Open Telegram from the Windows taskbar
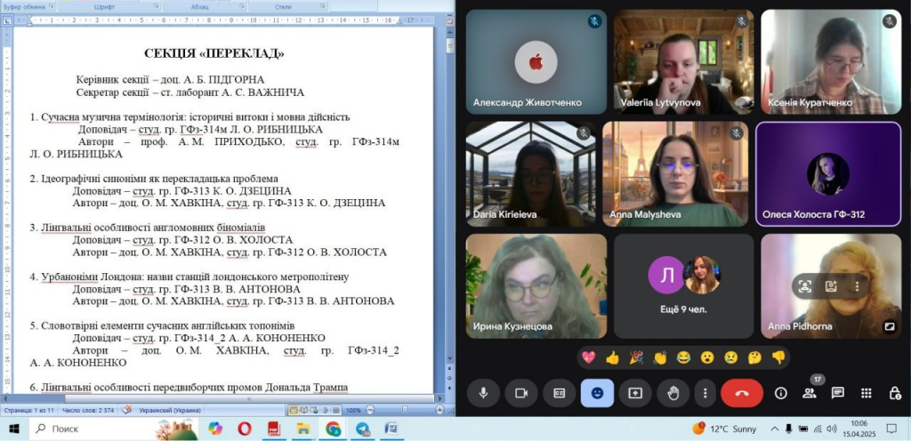This screenshot has width=911, height=441. click(x=362, y=429)
